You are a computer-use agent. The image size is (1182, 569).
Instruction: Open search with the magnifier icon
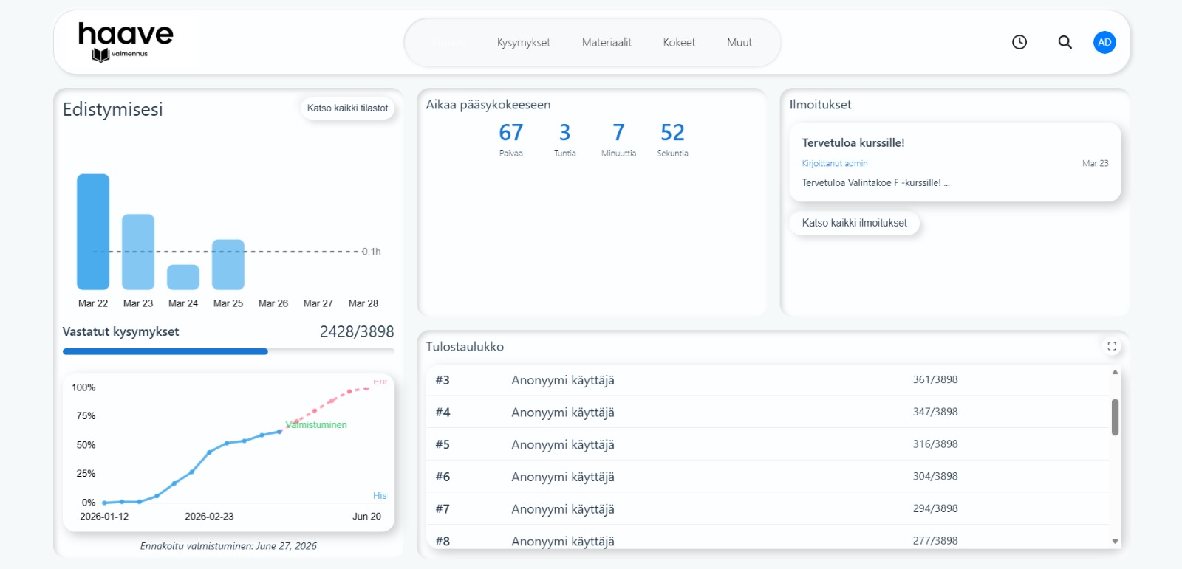pos(1065,42)
